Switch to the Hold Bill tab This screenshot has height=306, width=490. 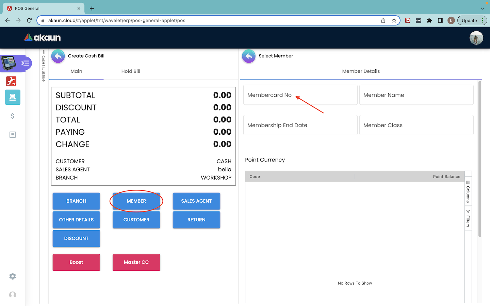(131, 71)
